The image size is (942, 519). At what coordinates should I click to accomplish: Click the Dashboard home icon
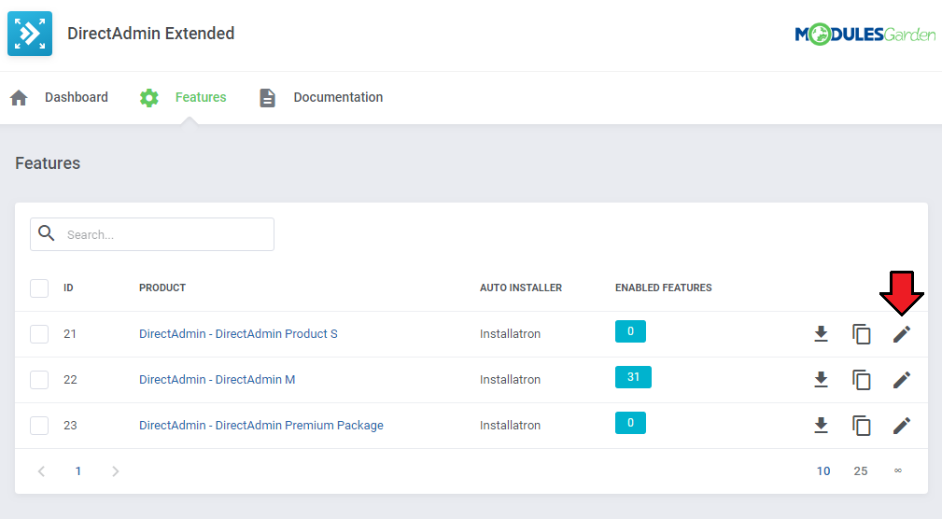click(19, 97)
